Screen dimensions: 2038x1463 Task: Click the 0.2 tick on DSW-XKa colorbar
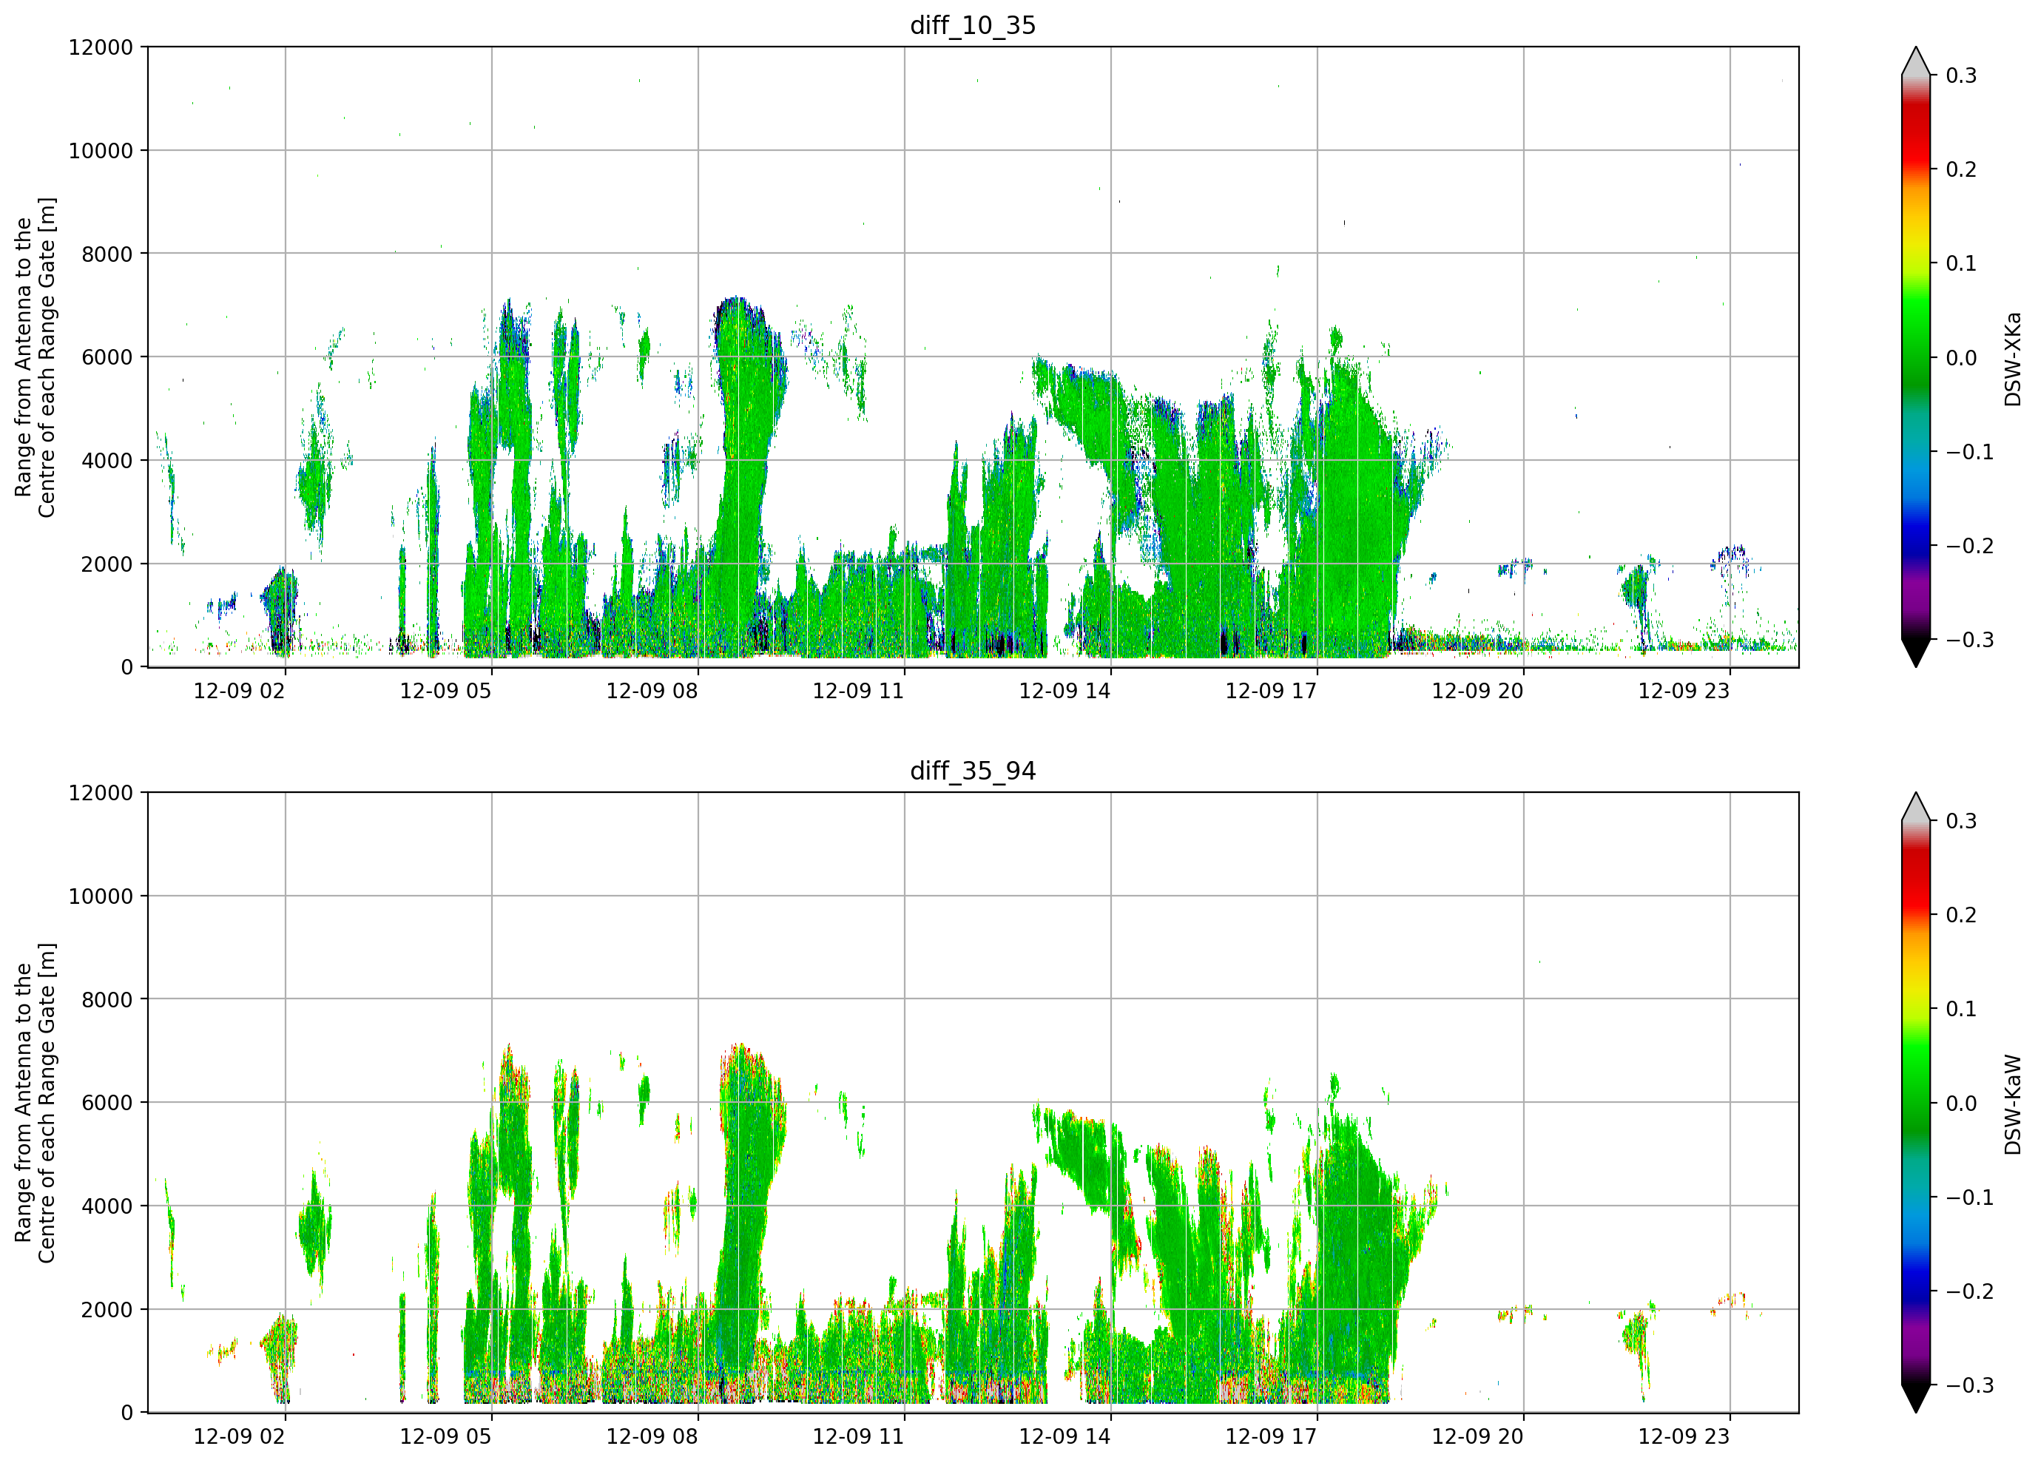[x=1961, y=170]
